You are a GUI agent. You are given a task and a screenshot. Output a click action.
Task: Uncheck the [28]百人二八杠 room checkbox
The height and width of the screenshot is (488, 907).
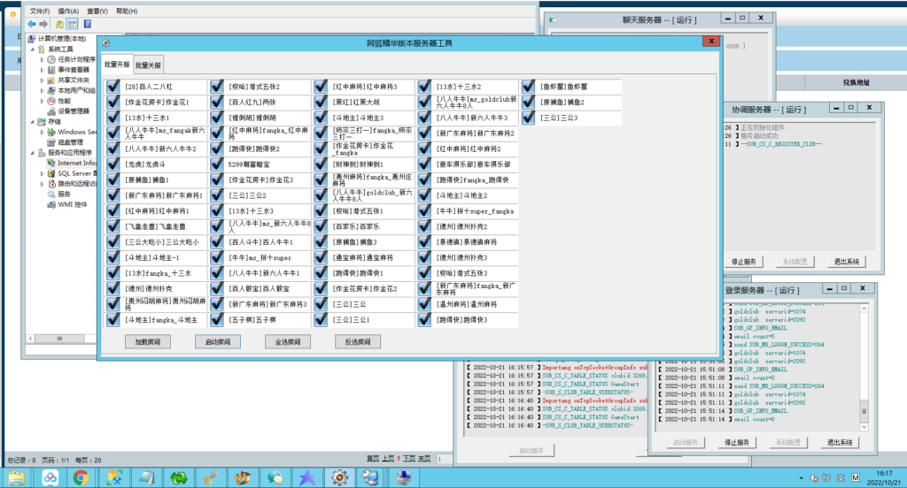[x=112, y=87]
